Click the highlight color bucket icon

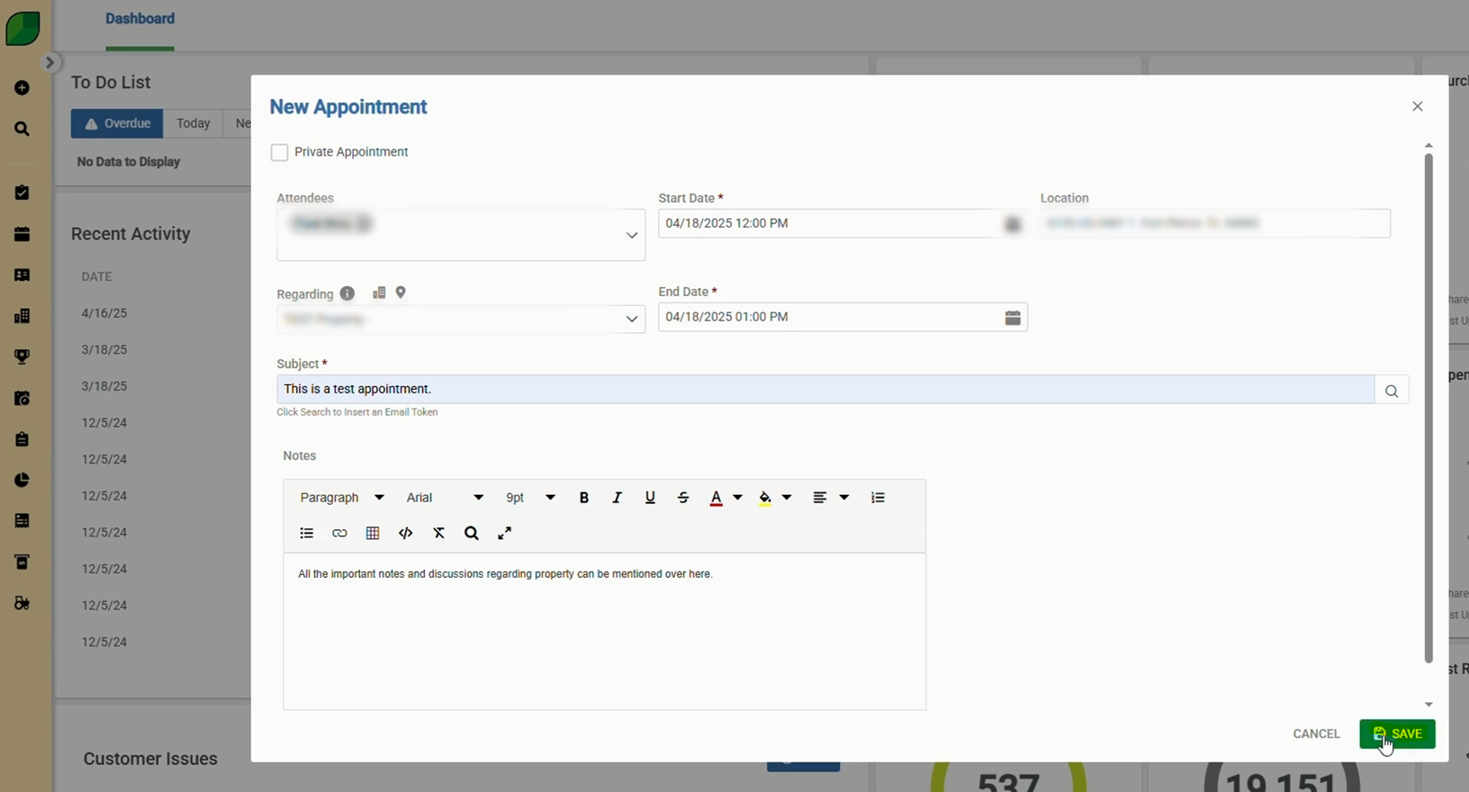pyautogui.click(x=765, y=498)
